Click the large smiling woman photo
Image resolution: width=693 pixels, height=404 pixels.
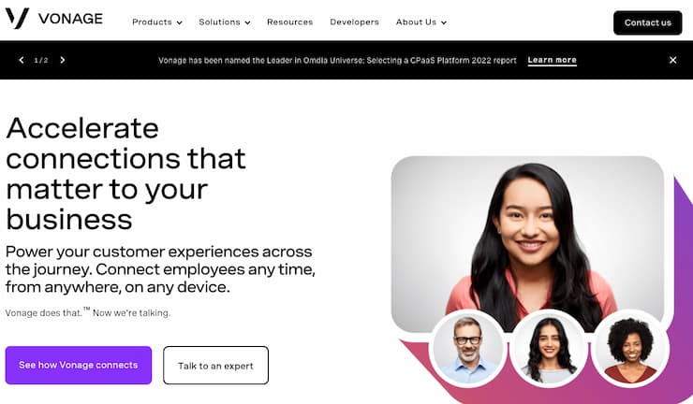(527, 237)
